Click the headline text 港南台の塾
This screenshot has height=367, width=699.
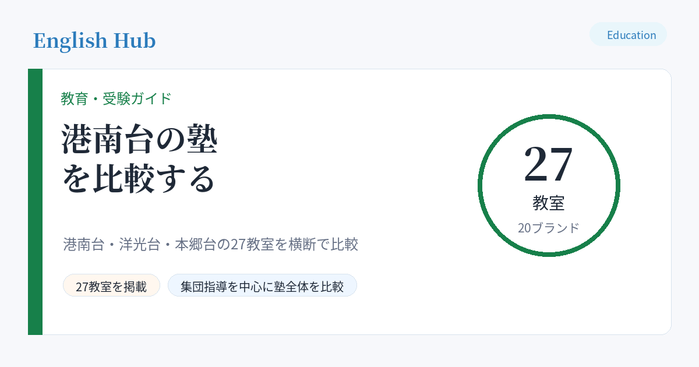[140, 140]
